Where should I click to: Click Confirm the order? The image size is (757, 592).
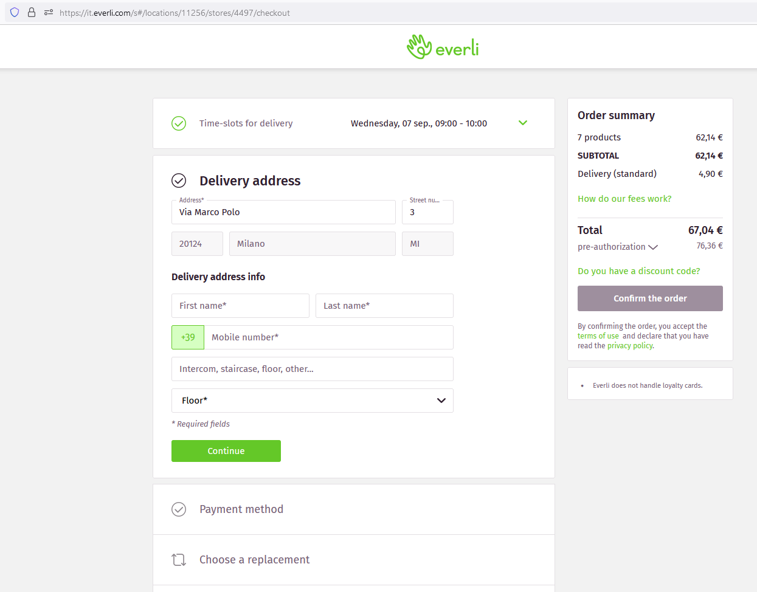[x=649, y=298]
